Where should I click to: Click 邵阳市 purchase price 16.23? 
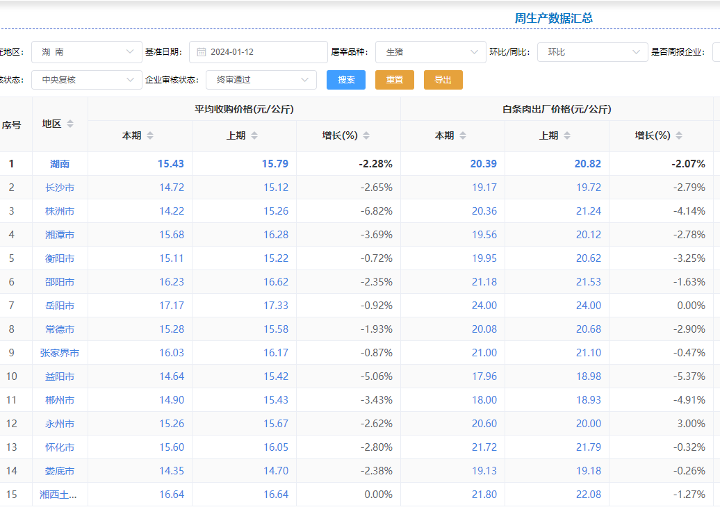[172, 282]
